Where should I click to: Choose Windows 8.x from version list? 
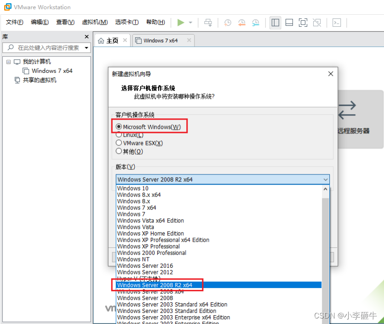(219, 201)
